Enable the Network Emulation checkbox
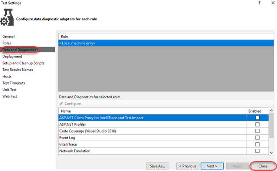The image size is (277, 171). click(x=257, y=151)
